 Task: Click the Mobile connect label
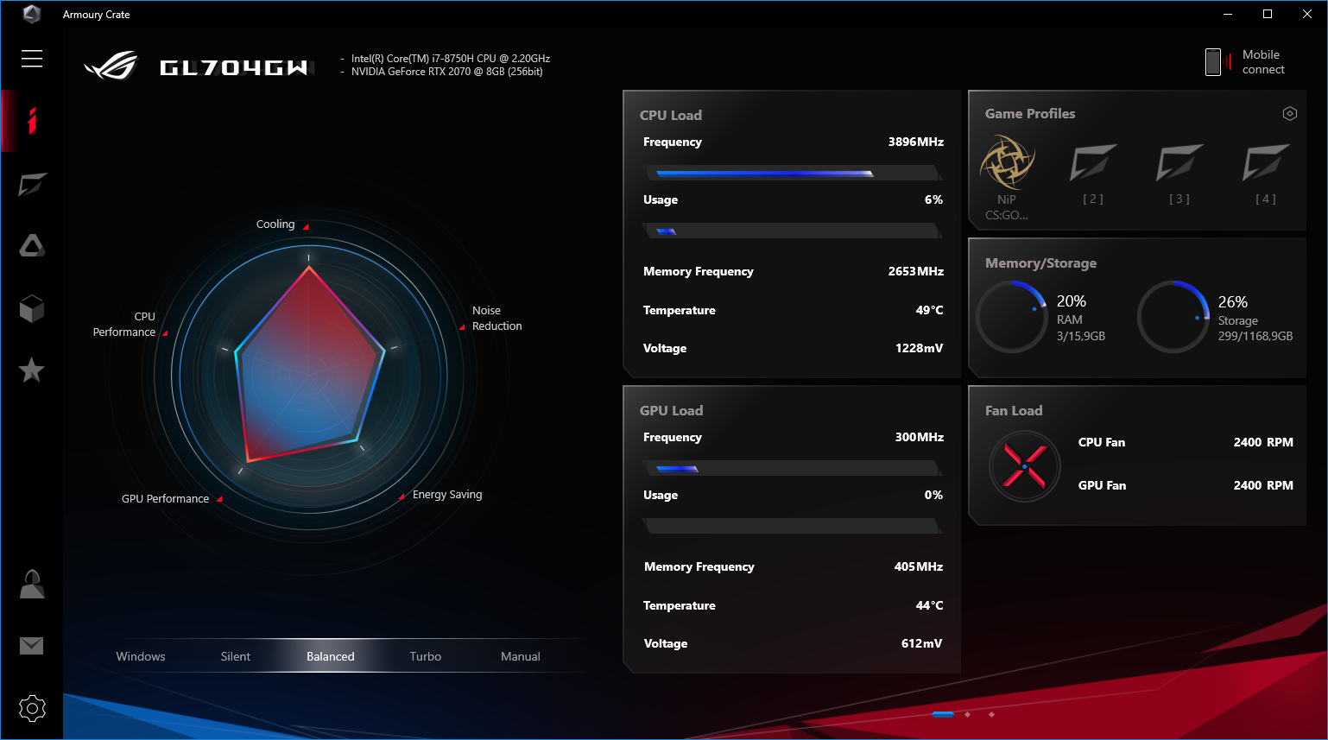1263,62
